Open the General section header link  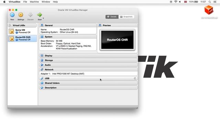point(49,25)
